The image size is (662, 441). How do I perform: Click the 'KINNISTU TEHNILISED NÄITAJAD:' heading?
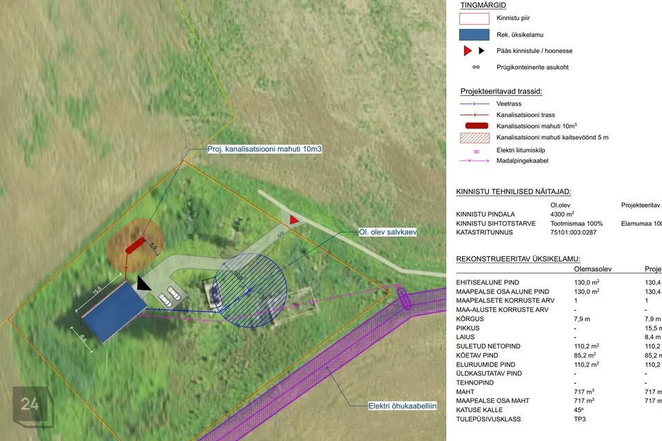pos(513,192)
